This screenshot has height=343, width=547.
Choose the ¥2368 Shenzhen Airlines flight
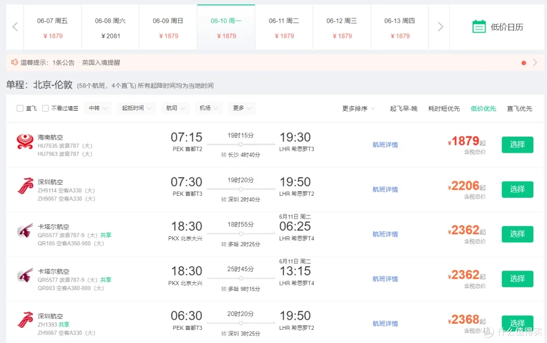pyautogui.click(x=517, y=323)
